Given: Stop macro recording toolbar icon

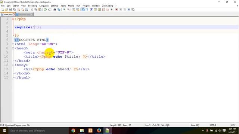Looking at the screenshot, I should tap(121, 9).
